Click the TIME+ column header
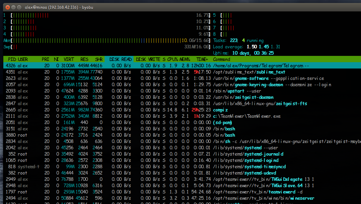The height and width of the screenshot is (204, 361). click(x=202, y=59)
